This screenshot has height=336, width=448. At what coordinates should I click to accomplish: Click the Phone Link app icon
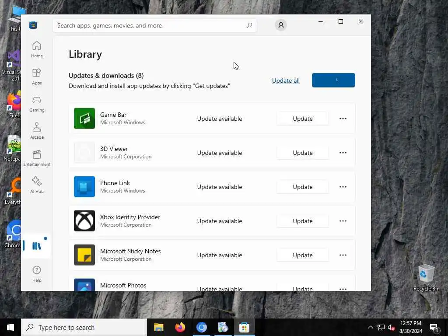84,186
